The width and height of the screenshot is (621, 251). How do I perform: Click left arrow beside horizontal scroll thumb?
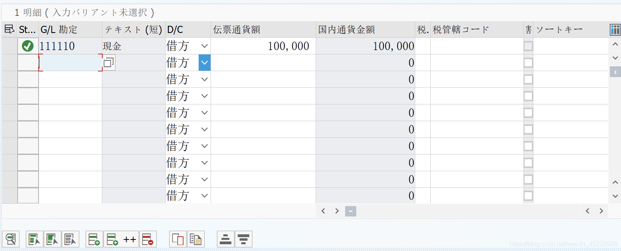[323, 211]
